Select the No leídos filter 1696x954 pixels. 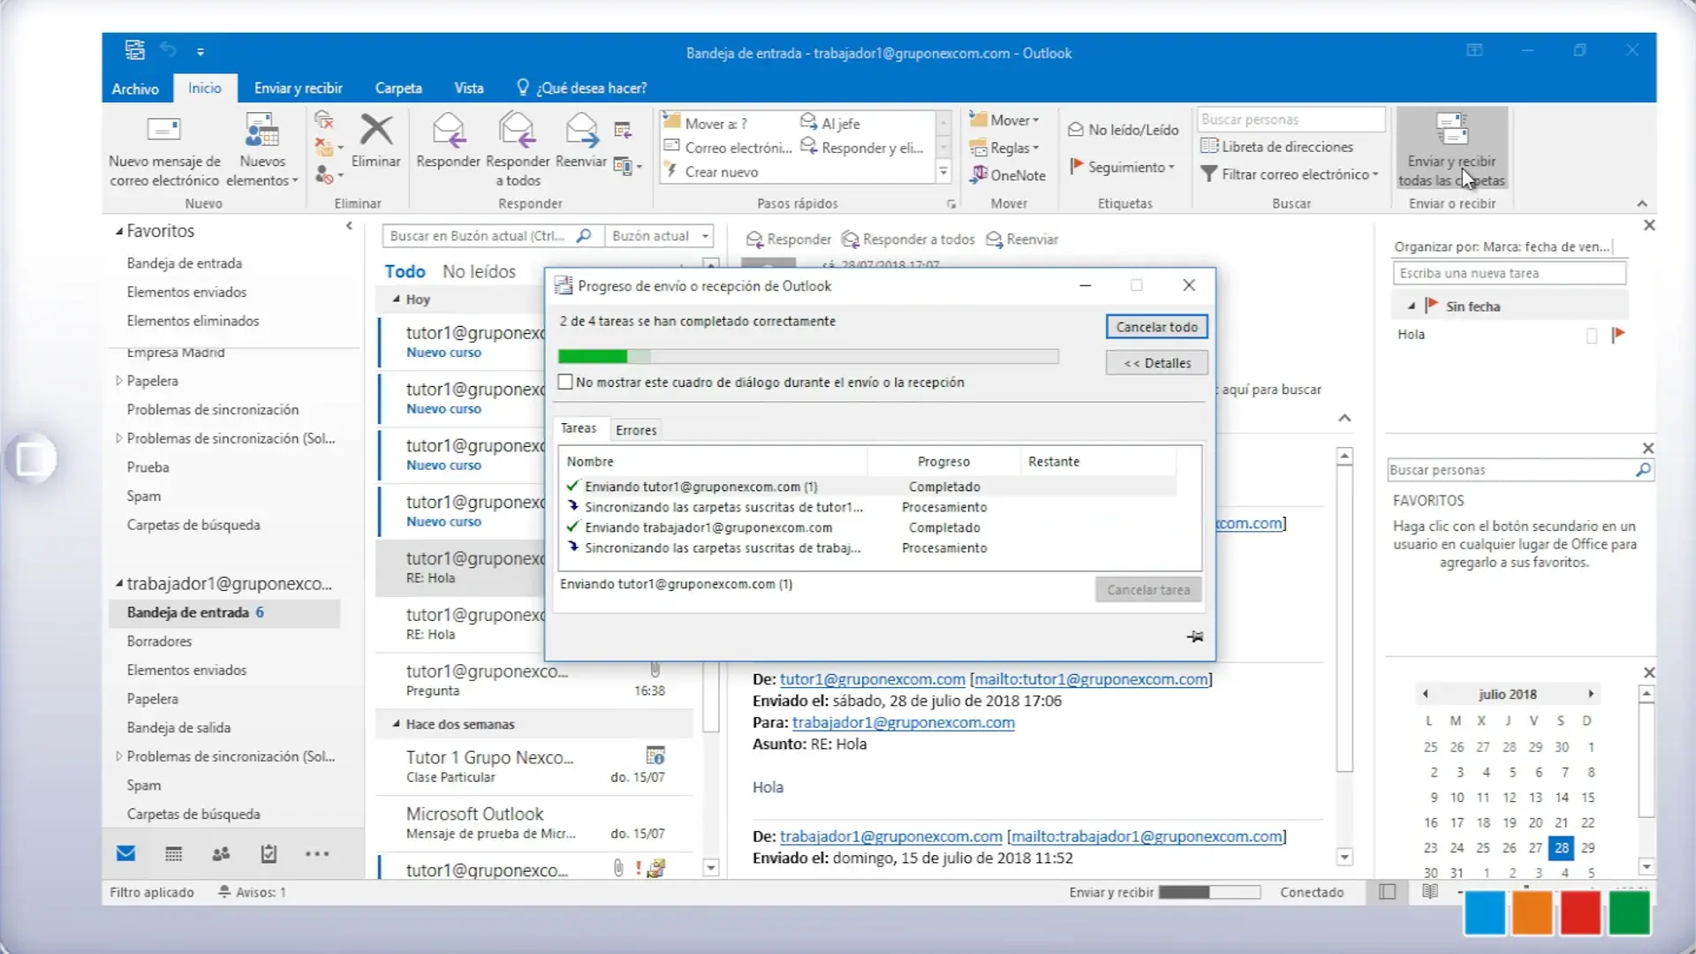pos(479,272)
